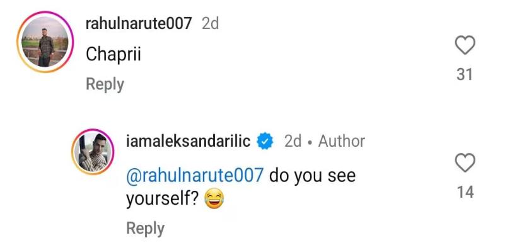The width and height of the screenshot is (505, 250).
Task: Select the word "yourself?" in the reply
Action: 161,200
